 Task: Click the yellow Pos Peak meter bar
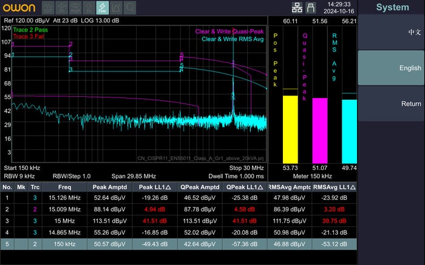point(290,129)
